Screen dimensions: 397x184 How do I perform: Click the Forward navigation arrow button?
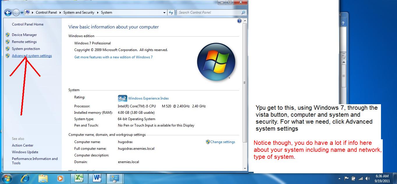tap(16, 12)
